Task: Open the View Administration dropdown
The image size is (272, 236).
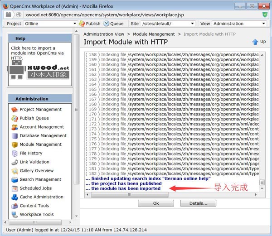Action: pyautogui.click(x=239, y=24)
